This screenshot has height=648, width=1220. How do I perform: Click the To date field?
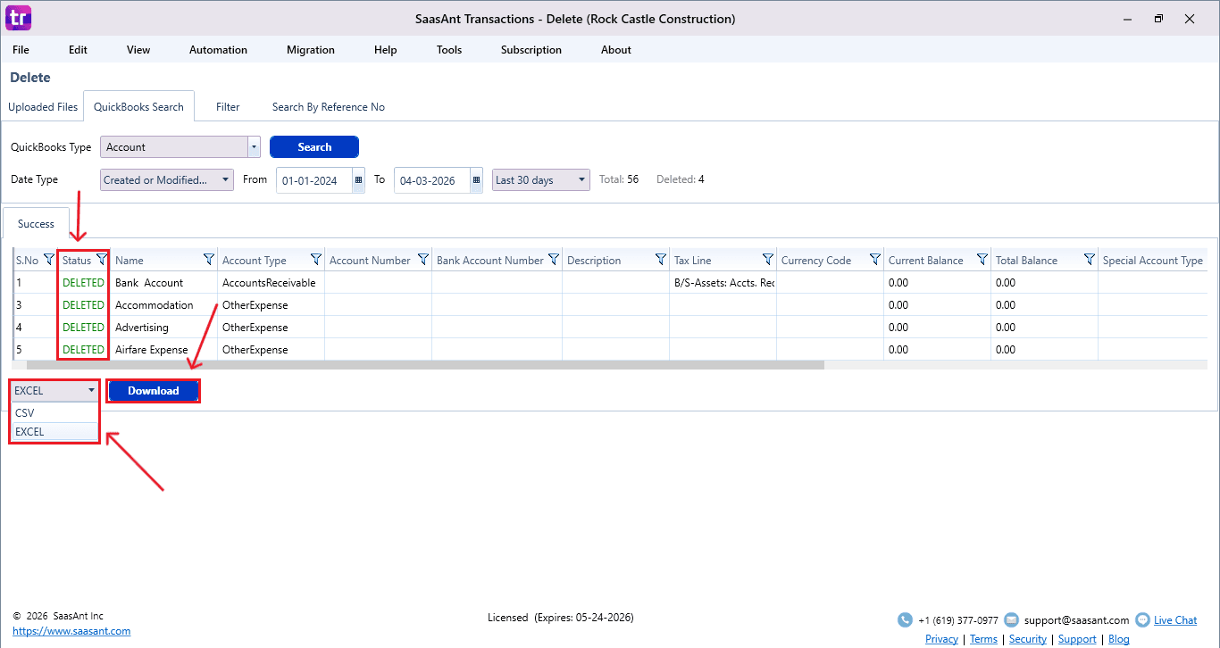[432, 180]
